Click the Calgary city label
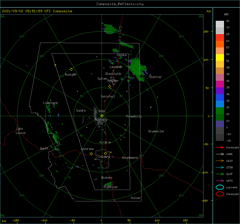 point(104,157)
